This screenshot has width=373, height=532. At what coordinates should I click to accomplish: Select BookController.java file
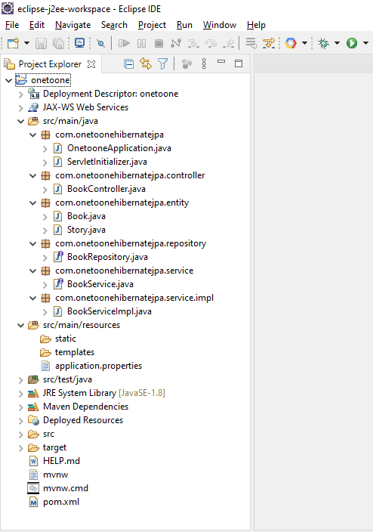106,189
